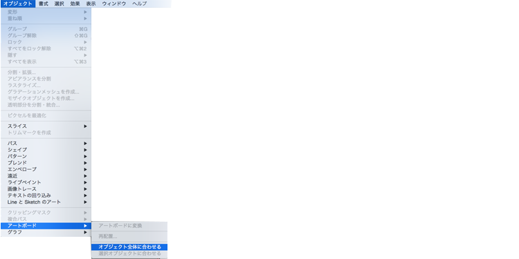This screenshot has width=519, height=259.
Task: Open the ヘルプ menu
Action: [x=139, y=3]
